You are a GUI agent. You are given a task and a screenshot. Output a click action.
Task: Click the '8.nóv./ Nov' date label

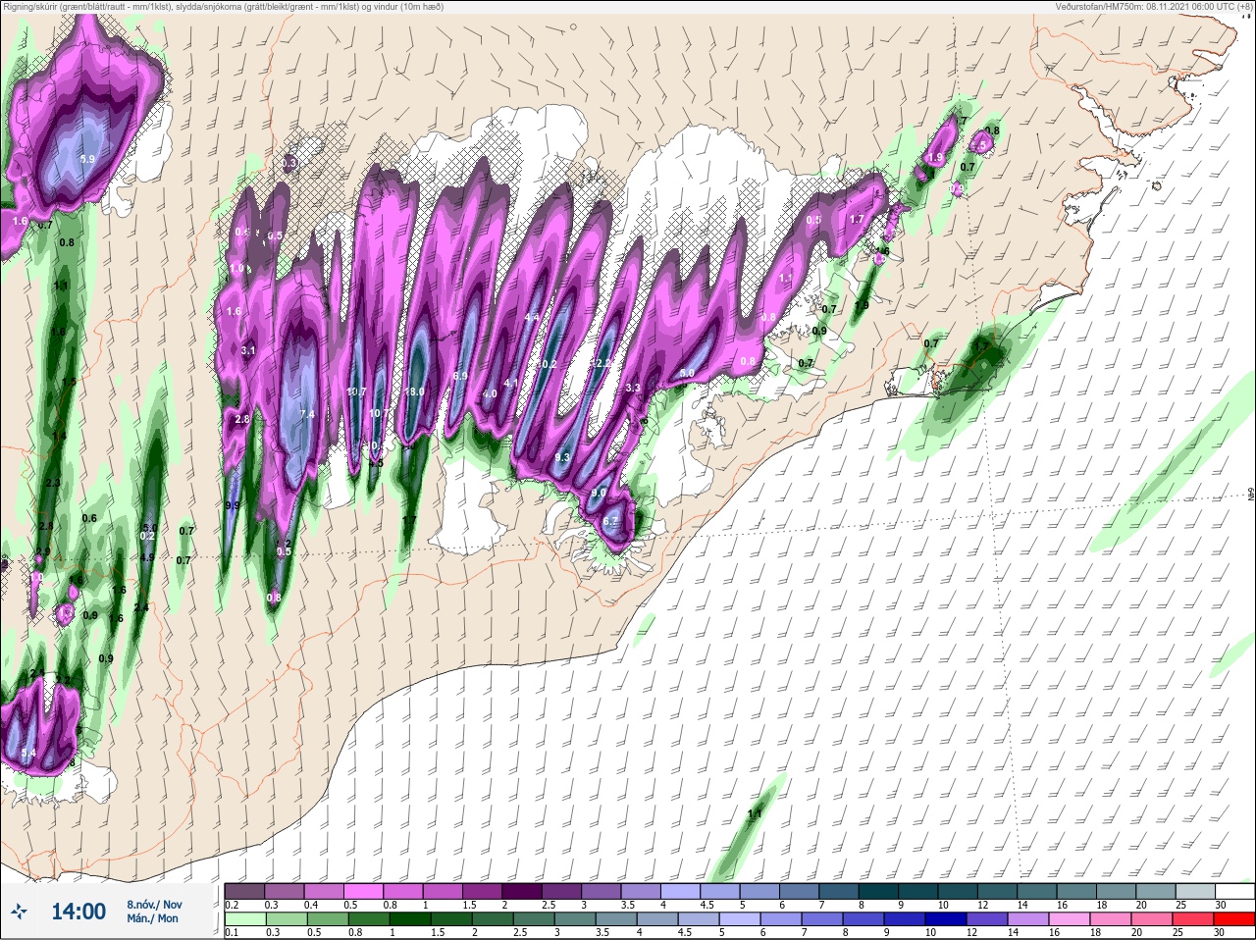[x=154, y=905]
